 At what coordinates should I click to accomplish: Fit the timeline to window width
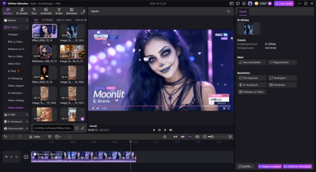pos(197,137)
